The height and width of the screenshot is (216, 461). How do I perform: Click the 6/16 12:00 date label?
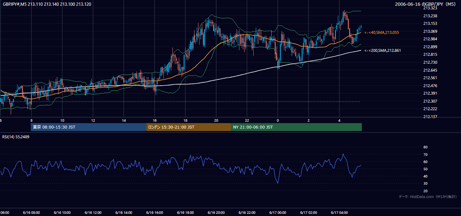pos(93,213)
